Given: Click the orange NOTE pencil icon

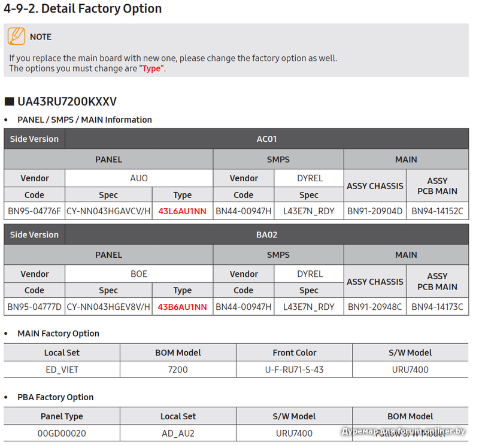Looking at the screenshot, I should click(x=17, y=36).
